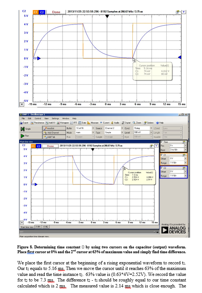Image resolution: width=202 pixels, height=293 pixels.
Task: Click the Add Channel button
Action: tap(54, 133)
